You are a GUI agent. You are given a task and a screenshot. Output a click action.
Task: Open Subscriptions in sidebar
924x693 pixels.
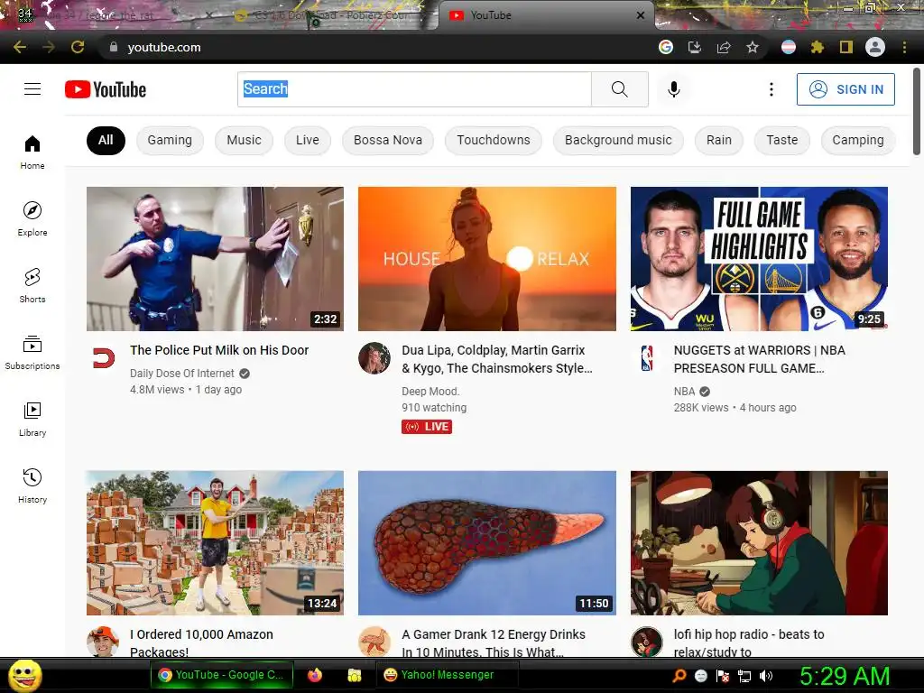(32, 352)
